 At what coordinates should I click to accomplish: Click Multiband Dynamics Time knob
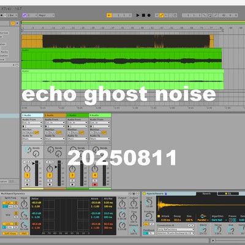click(134, 217)
